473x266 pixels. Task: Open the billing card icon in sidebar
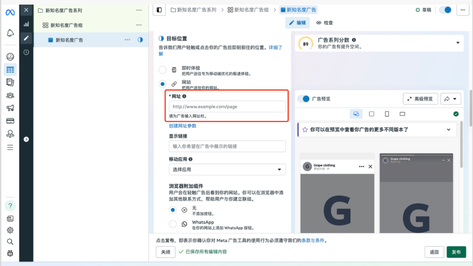(10, 121)
